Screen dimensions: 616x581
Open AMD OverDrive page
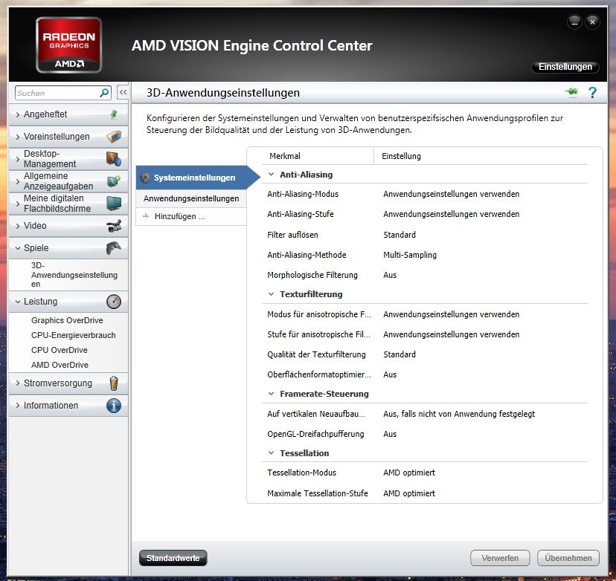click(x=60, y=365)
